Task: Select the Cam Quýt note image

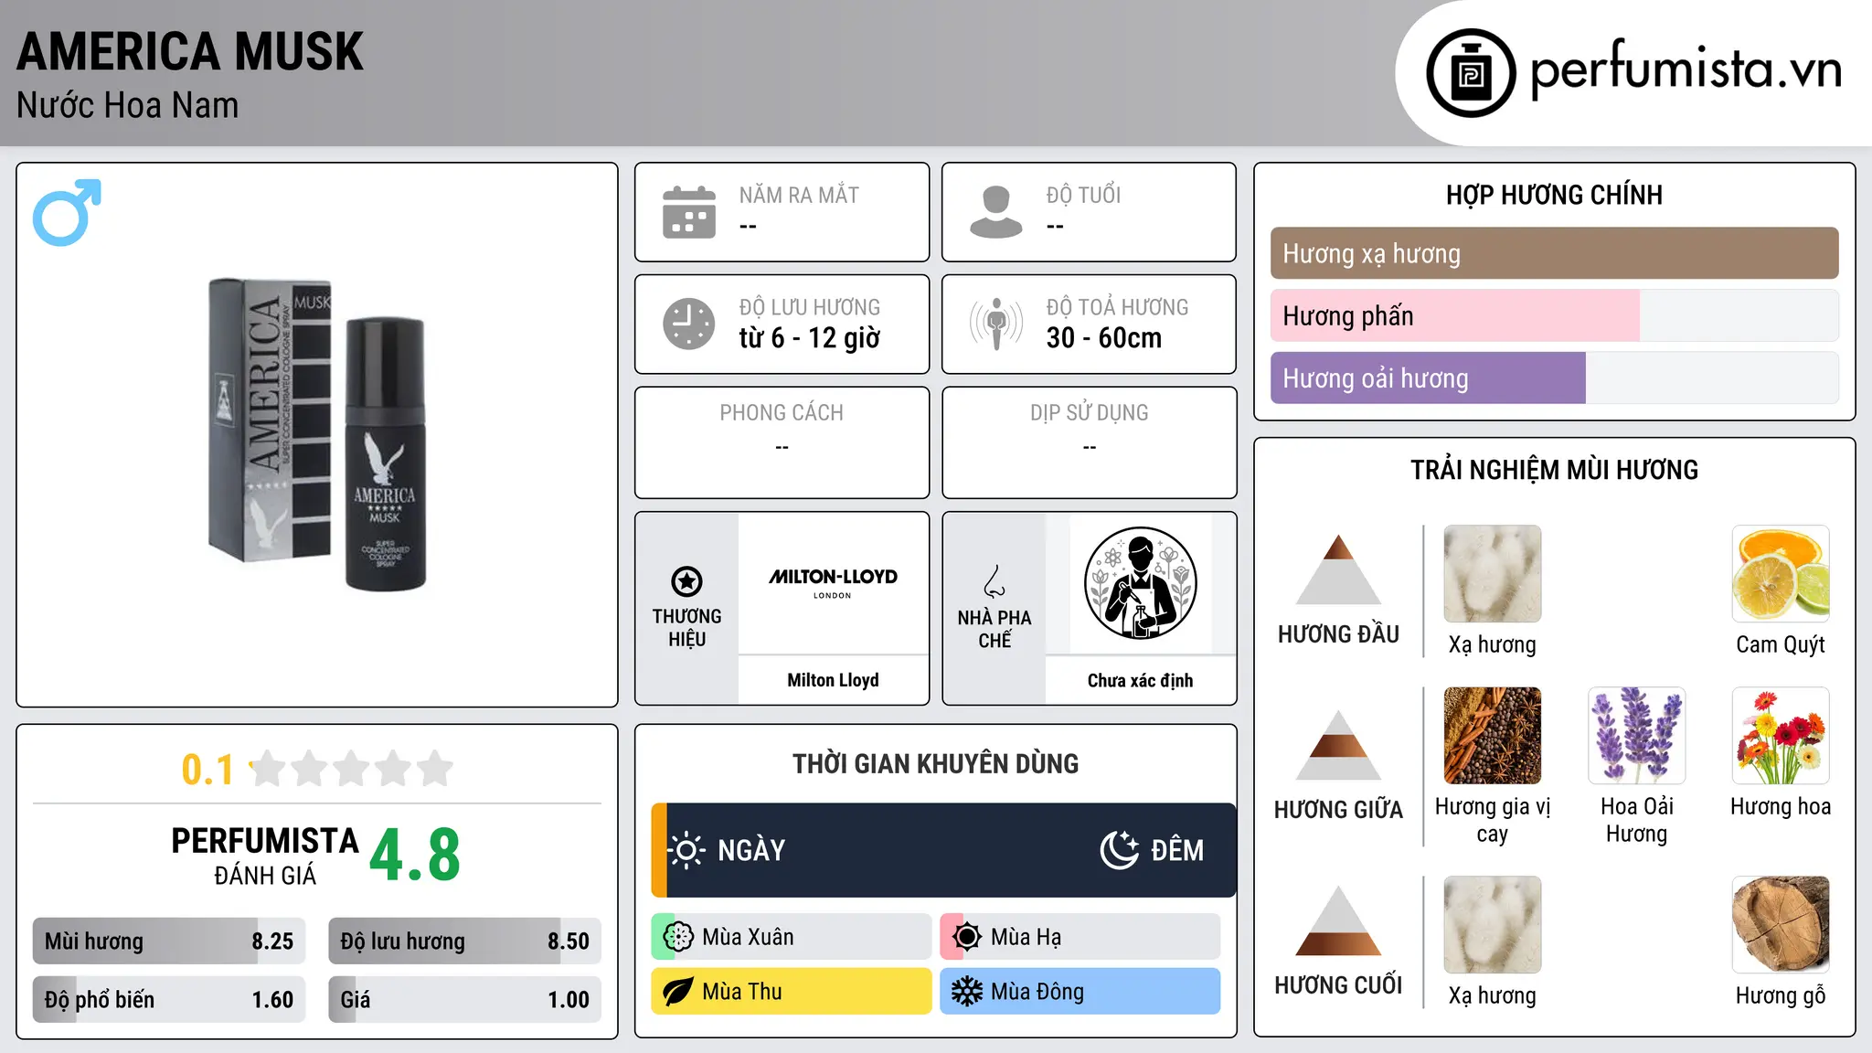Action: tap(1781, 574)
